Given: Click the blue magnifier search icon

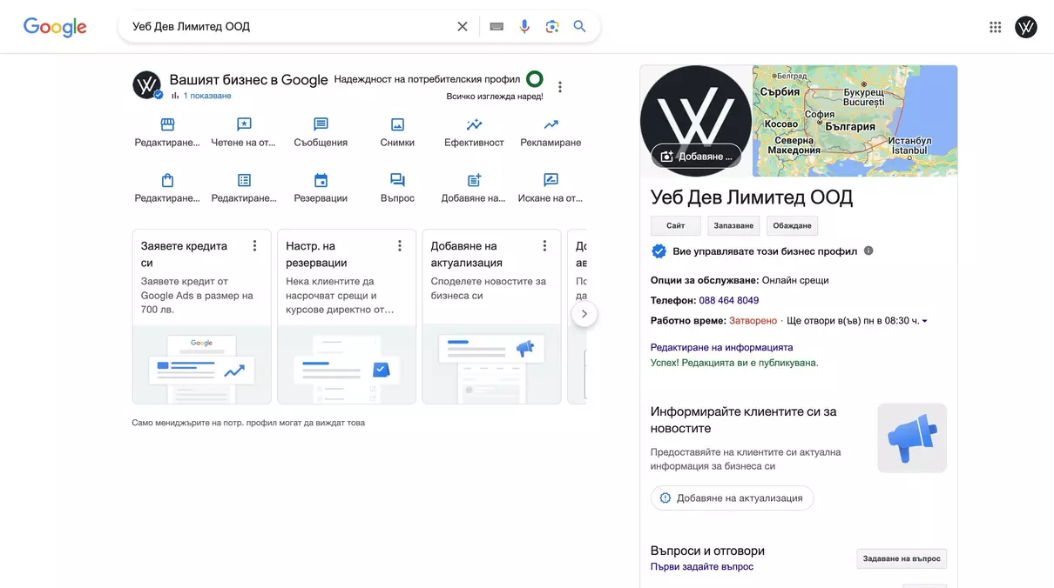Looking at the screenshot, I should pos(579,27).
